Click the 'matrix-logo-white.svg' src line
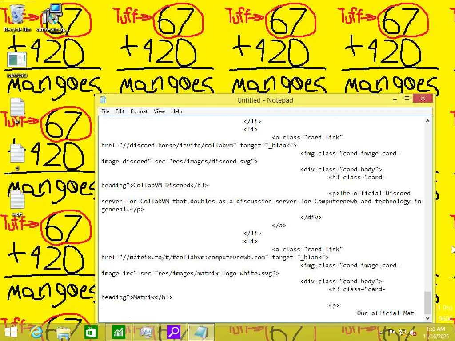 [x=190, y=273]
